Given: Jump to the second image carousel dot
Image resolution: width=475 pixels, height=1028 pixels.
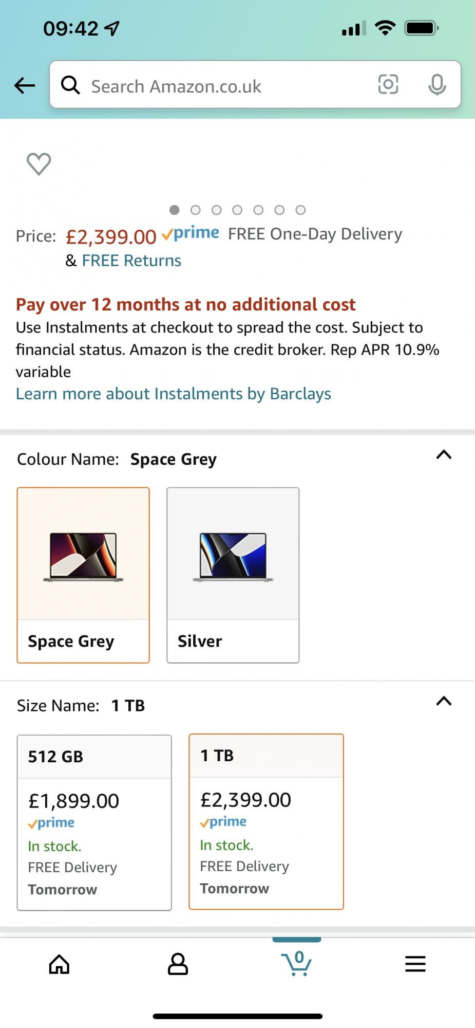Looking at the screenshot, I should 195,210.
